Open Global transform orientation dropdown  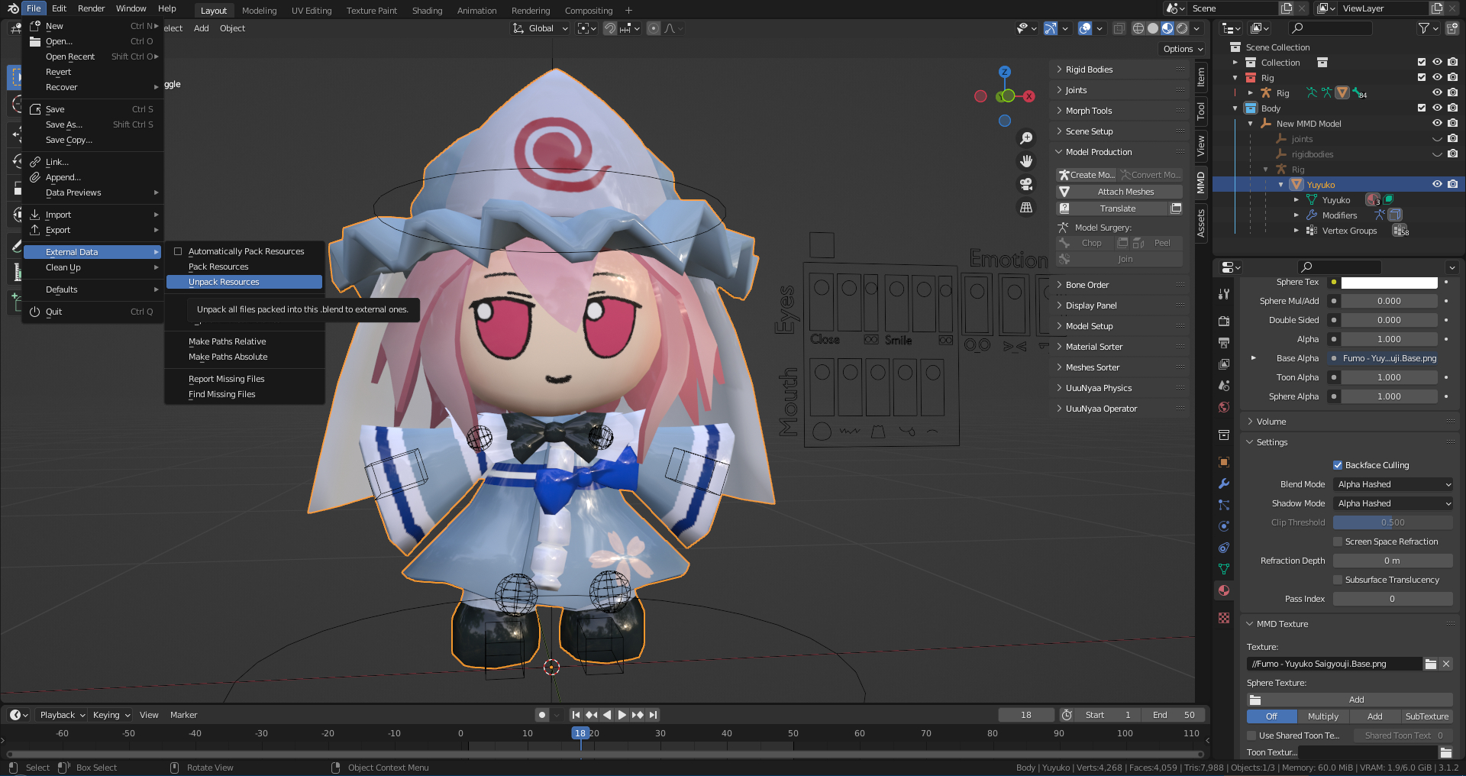541,28
